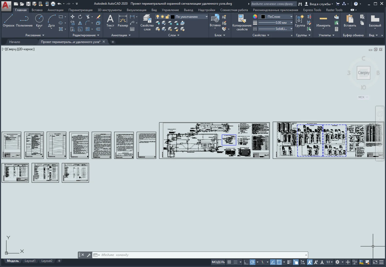Toggle МОДЕЛЬ model space button
The height and width of the screenshot is (267, 386).
point(218,262)
